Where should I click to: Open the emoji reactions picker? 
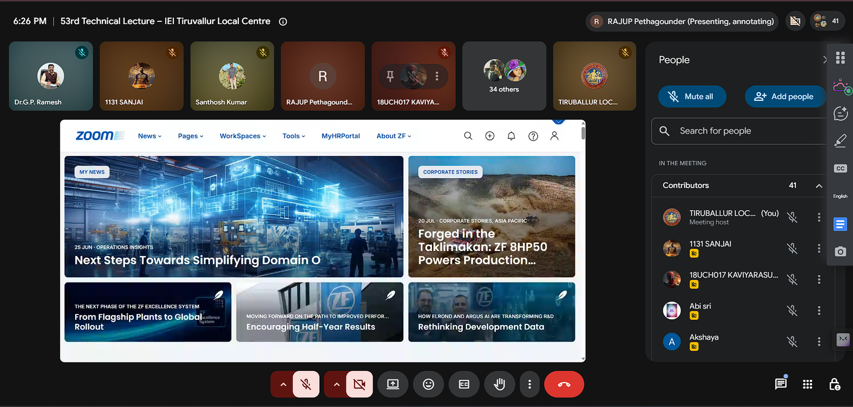pos(429,384)
